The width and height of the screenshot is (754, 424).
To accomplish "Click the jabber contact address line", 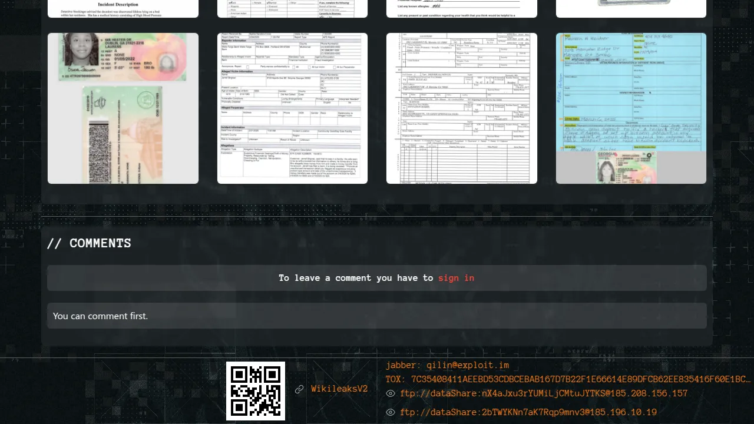I will 447,366.
